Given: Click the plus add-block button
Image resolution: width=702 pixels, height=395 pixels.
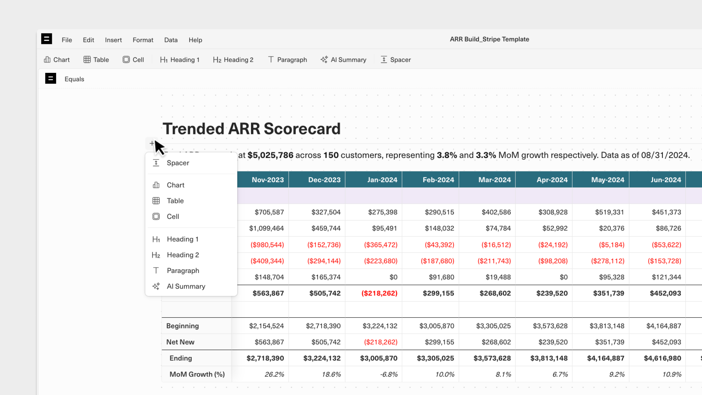Looking at the screenshot, I should click(x=152, y=143).
